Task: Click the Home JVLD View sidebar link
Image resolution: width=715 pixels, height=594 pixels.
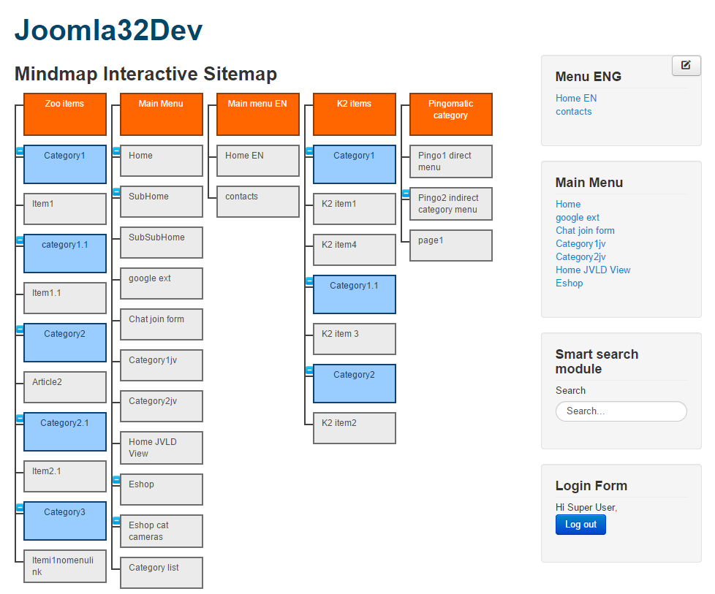Action: pos(593,270)
